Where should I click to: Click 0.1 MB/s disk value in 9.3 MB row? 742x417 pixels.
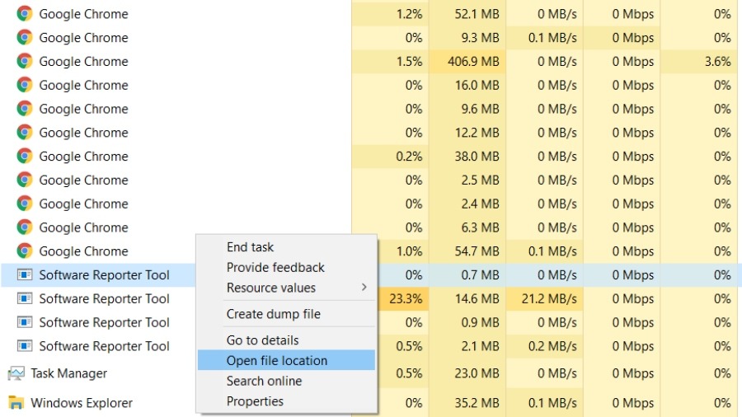(552, 38)
